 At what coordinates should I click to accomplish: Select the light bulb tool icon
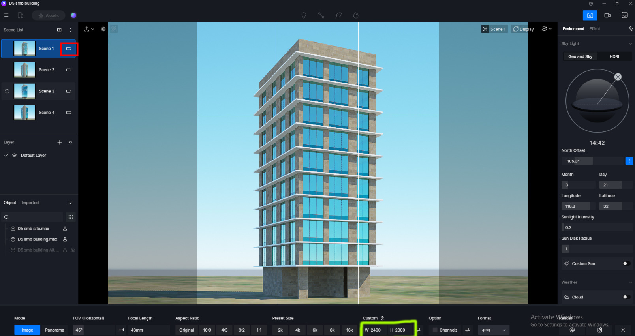point(304,15)
